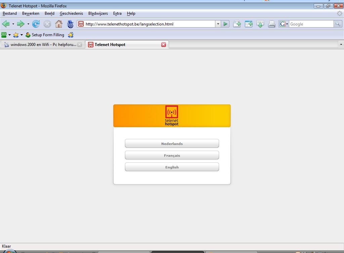
Task: Choose English language
Action: (172, 167)
